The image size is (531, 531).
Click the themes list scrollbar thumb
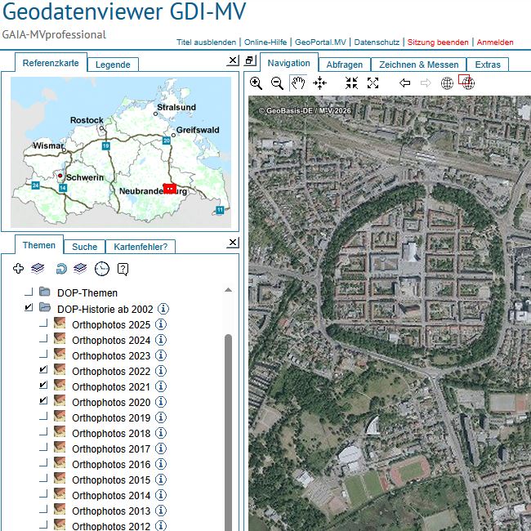pyautogui.click(x=228, y=432)
